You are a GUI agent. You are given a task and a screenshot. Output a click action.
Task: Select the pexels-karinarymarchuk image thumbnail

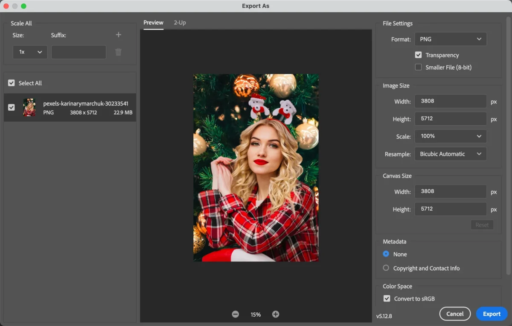point(29,107)
